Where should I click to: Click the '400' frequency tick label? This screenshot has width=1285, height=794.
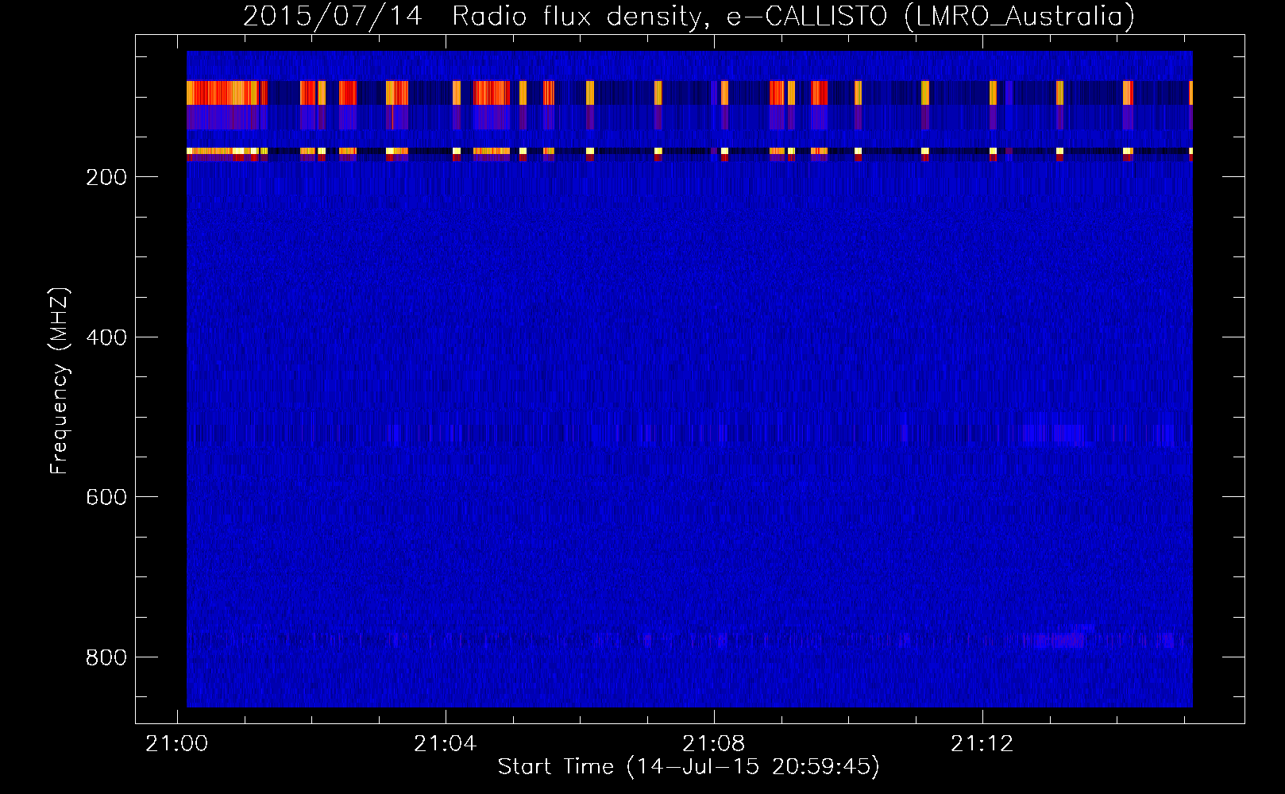point(105,337)
